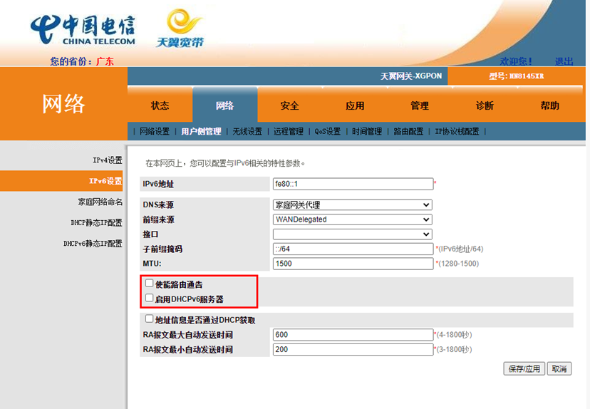The height and width of the screenshot is (409, 590).
Task: Switch to the 状态 tab
Action: [x=160, y=105]
